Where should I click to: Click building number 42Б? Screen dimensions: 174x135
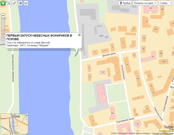coord(162,9)
